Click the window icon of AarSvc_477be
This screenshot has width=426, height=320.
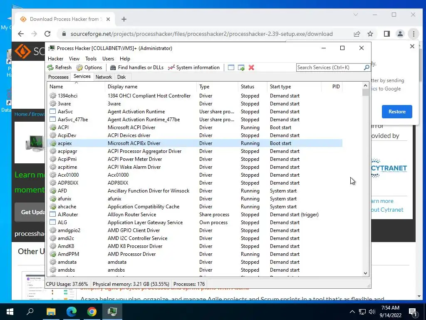53,120
